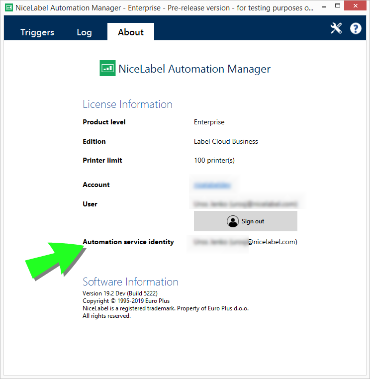Open the blue Account name link
The image size is (370, 379).
212,185
